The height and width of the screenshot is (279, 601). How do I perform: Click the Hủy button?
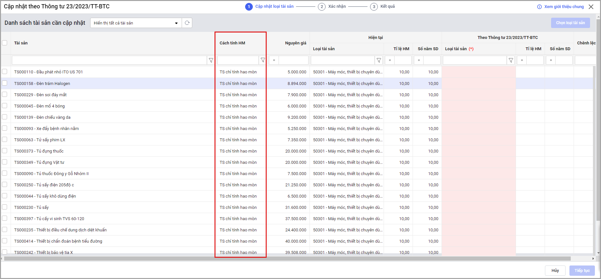tap(555, 271)
